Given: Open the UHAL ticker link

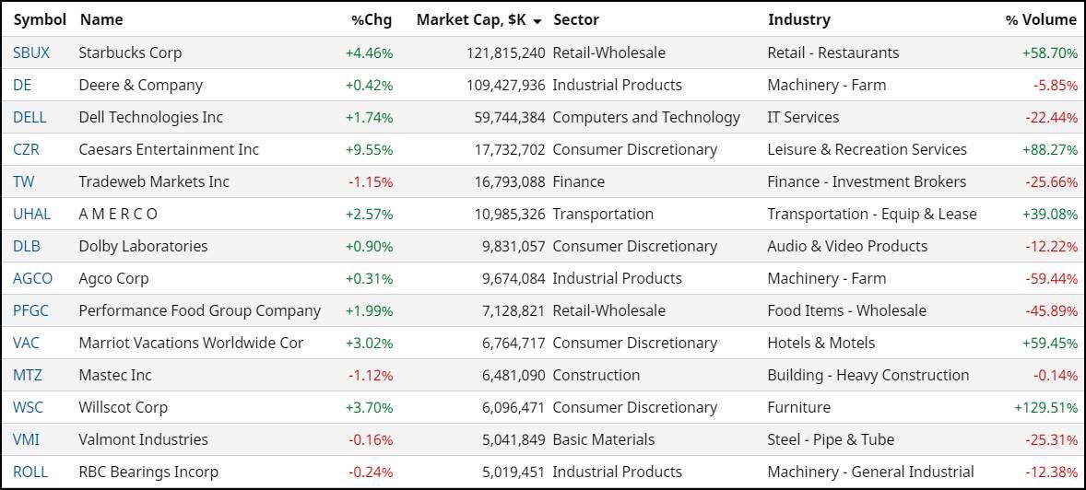Looking at the screenshot, I should click(x=31, y=214).
